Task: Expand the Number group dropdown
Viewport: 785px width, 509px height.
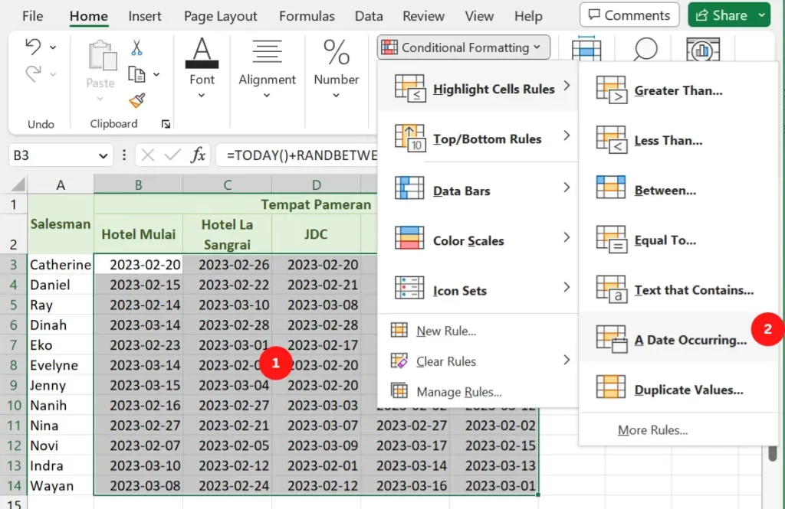Action: [x=336, y=93]
